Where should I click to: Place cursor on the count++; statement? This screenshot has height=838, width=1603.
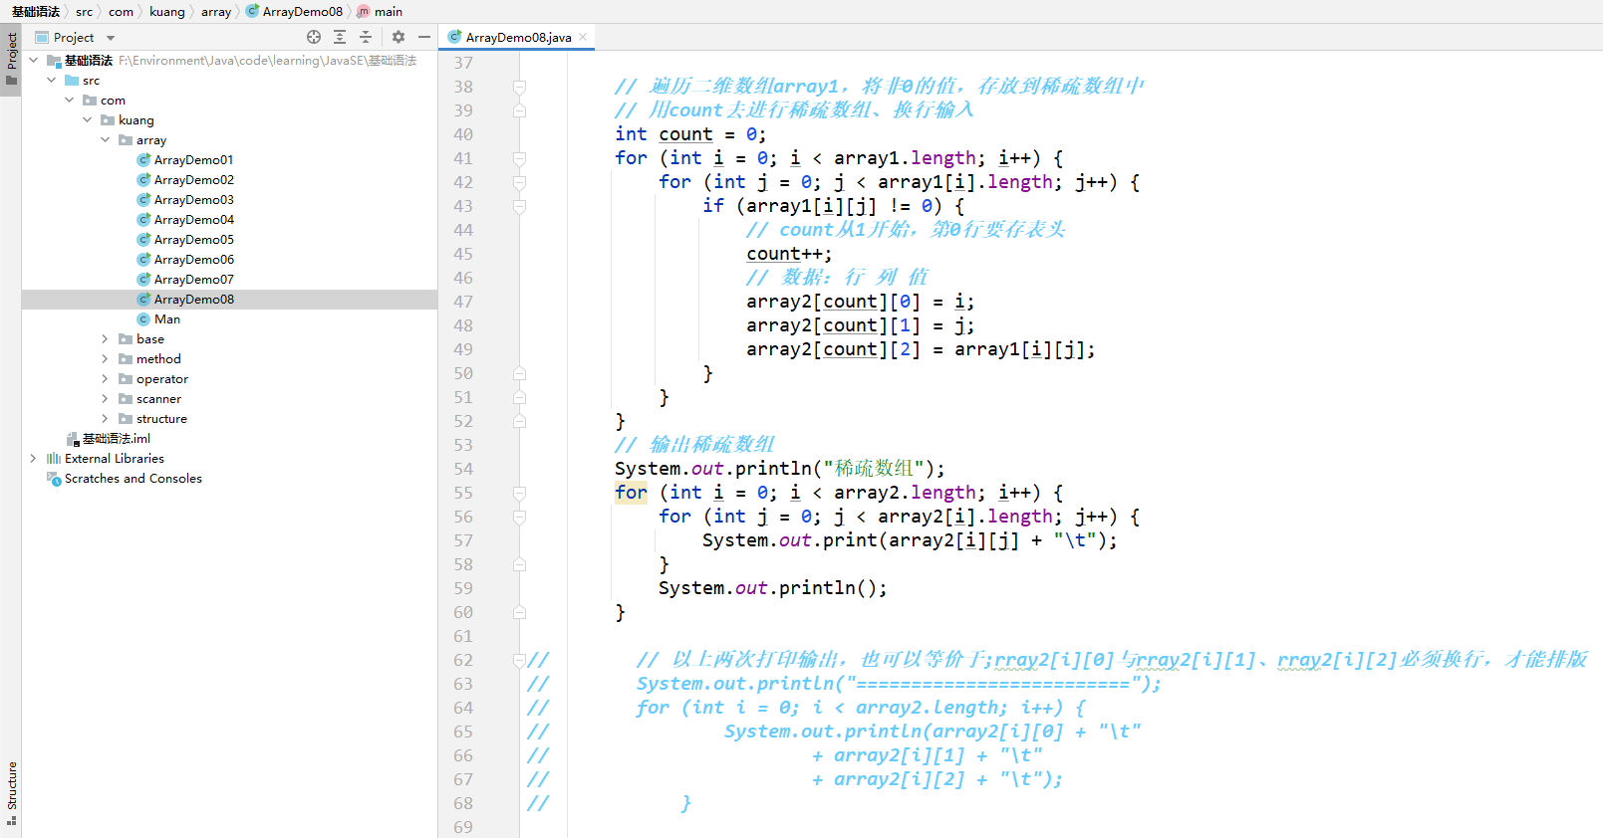(x=789, y=254)
